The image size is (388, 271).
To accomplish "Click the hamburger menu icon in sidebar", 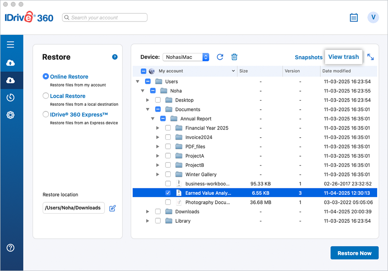I will [x=11, y=45].
